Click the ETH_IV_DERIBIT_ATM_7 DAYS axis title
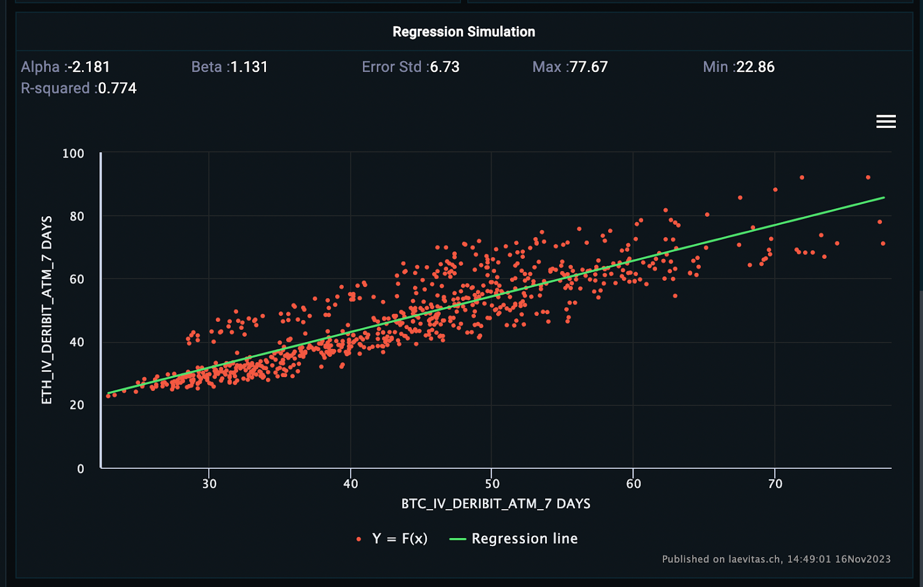 pyautogui.click(x=47, y=310)
